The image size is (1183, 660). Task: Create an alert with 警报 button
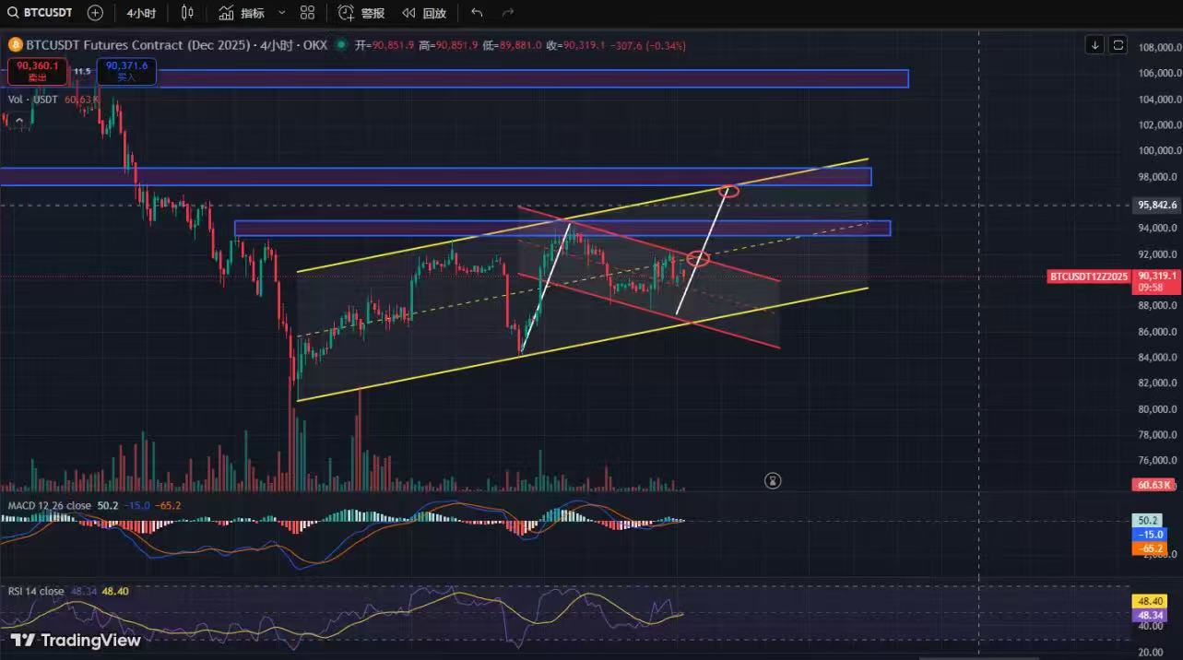coord(361,13)
